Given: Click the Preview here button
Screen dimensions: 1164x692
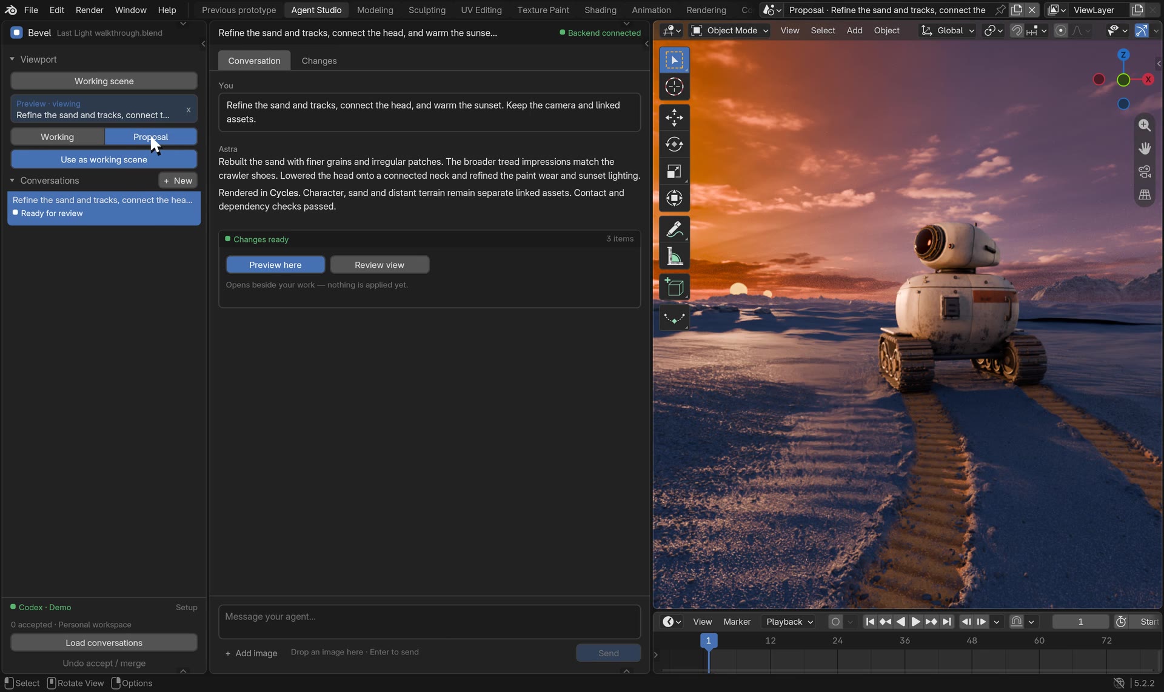Looking at the screenshot, I should [x=275, y=265].
